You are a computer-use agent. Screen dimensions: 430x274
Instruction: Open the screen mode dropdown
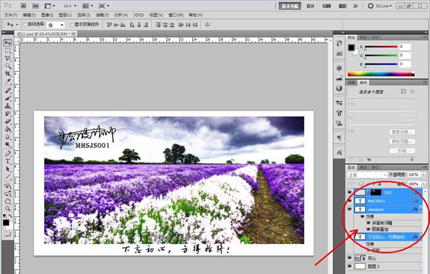point(104,6)
